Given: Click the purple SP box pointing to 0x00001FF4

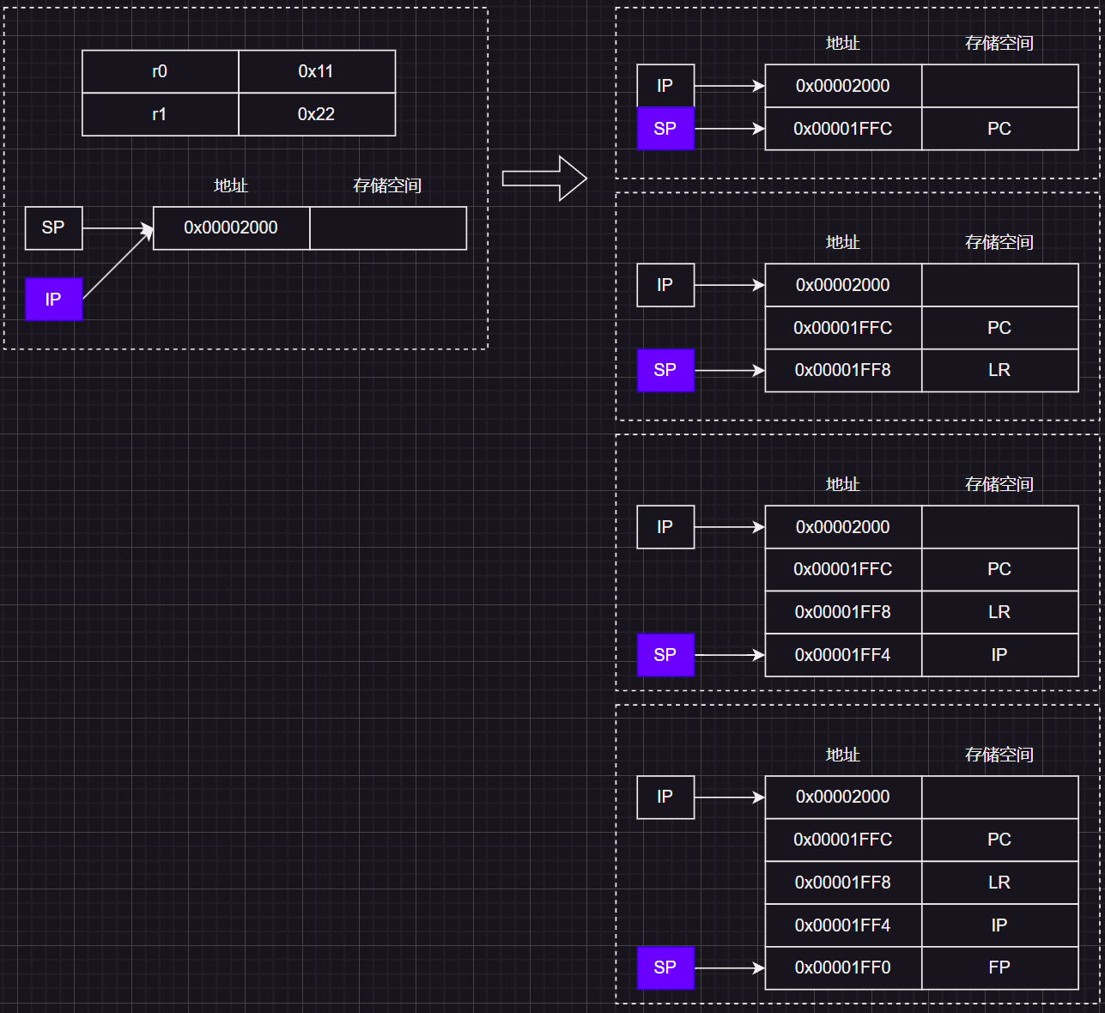Looking at the screenshot, I should point(665,655).
